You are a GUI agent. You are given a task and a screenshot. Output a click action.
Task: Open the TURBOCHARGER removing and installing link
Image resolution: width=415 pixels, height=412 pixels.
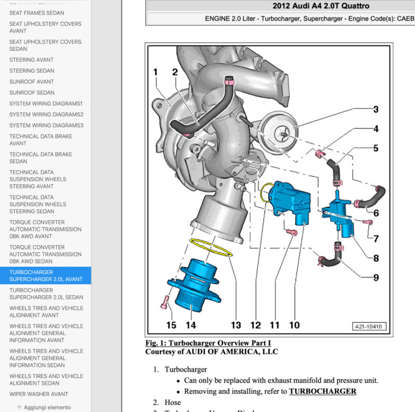tap(323, 391)
